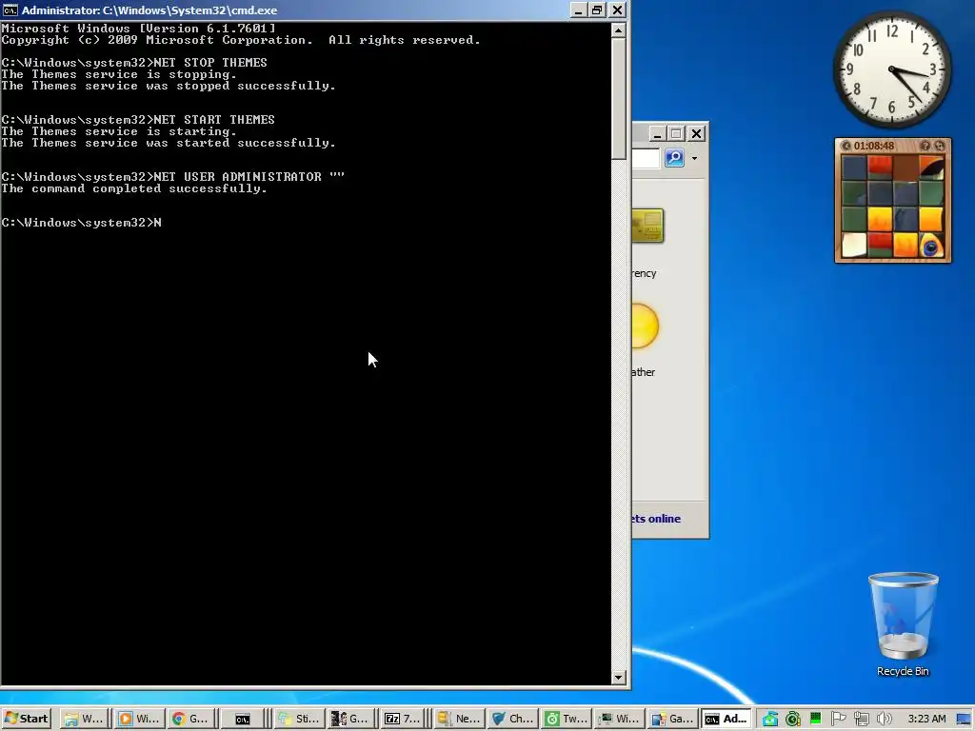The height and width of the screenshot is (731, 975).
Task: Minimize the cmd.exe window
Action: (578, 10)
